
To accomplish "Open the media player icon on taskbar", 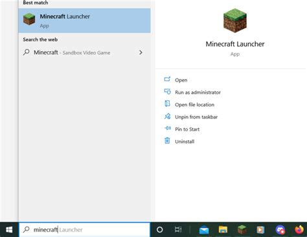I will pos(260,230).
